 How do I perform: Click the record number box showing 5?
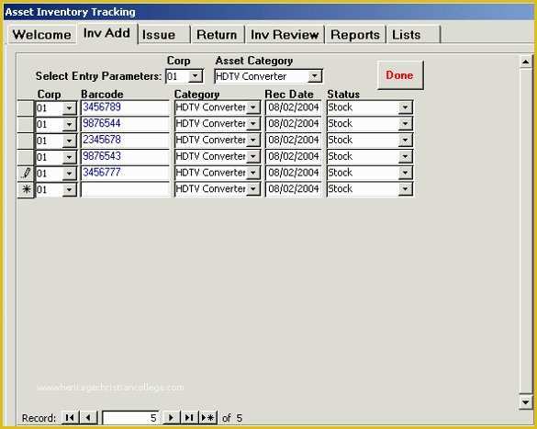(130, 418)
